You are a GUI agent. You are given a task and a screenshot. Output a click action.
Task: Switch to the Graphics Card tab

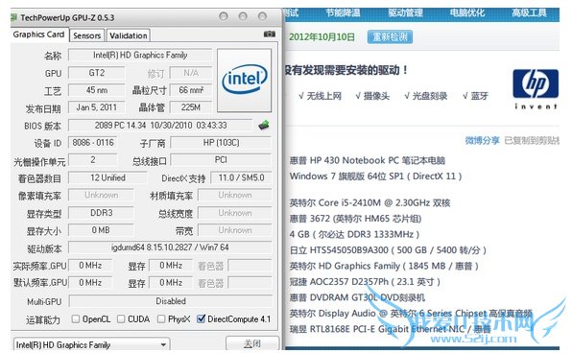[x=38, y=35]
